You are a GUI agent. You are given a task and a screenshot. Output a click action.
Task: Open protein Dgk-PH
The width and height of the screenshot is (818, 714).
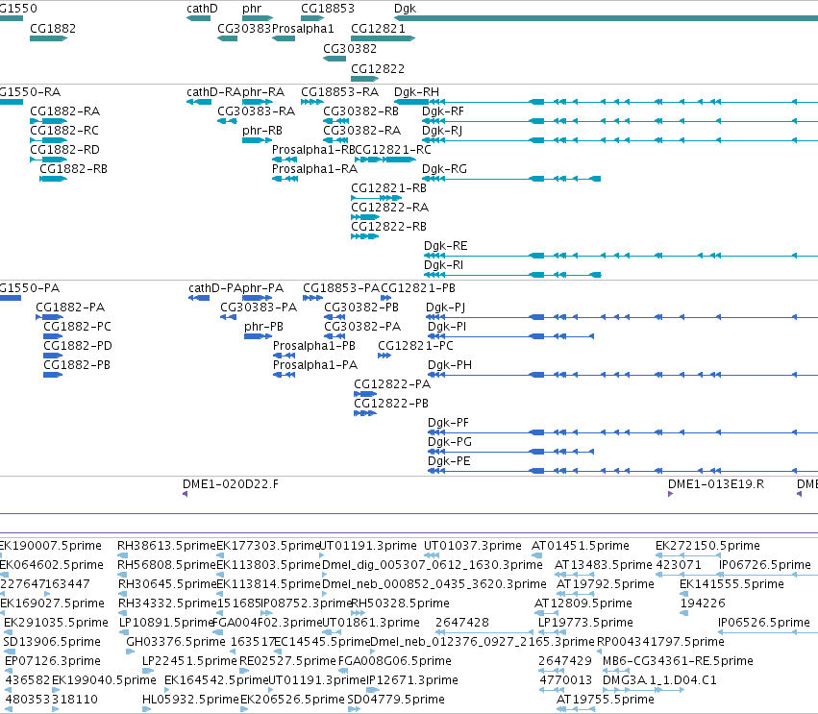tap(450, 365)
